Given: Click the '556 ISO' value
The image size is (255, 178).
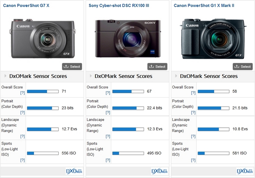Looking at the screenshot, I should pyautogui.click(x=69, y=153).
